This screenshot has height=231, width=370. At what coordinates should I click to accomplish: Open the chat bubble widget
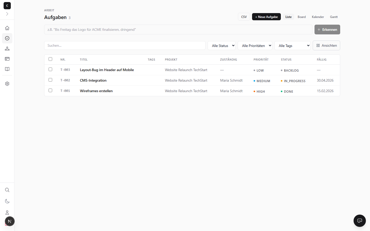360,221
